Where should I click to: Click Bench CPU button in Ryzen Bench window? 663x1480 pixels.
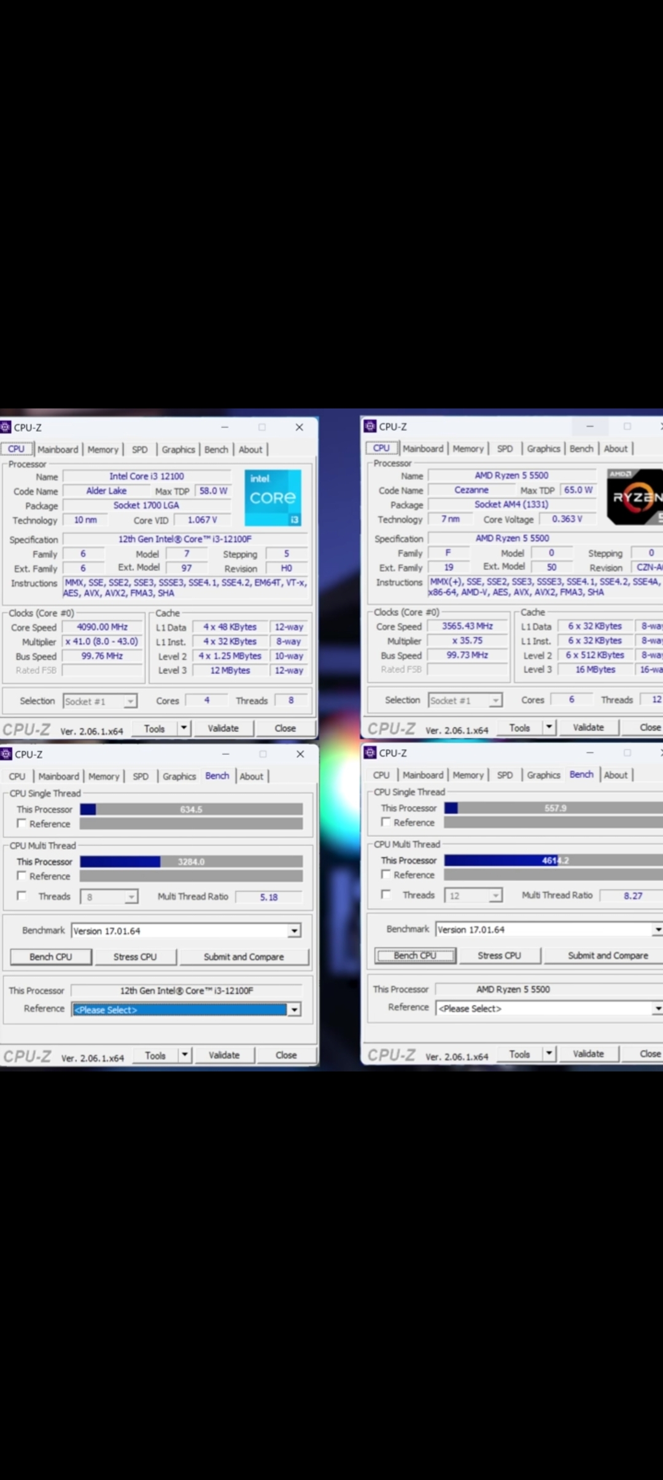(x=415, y=955)
